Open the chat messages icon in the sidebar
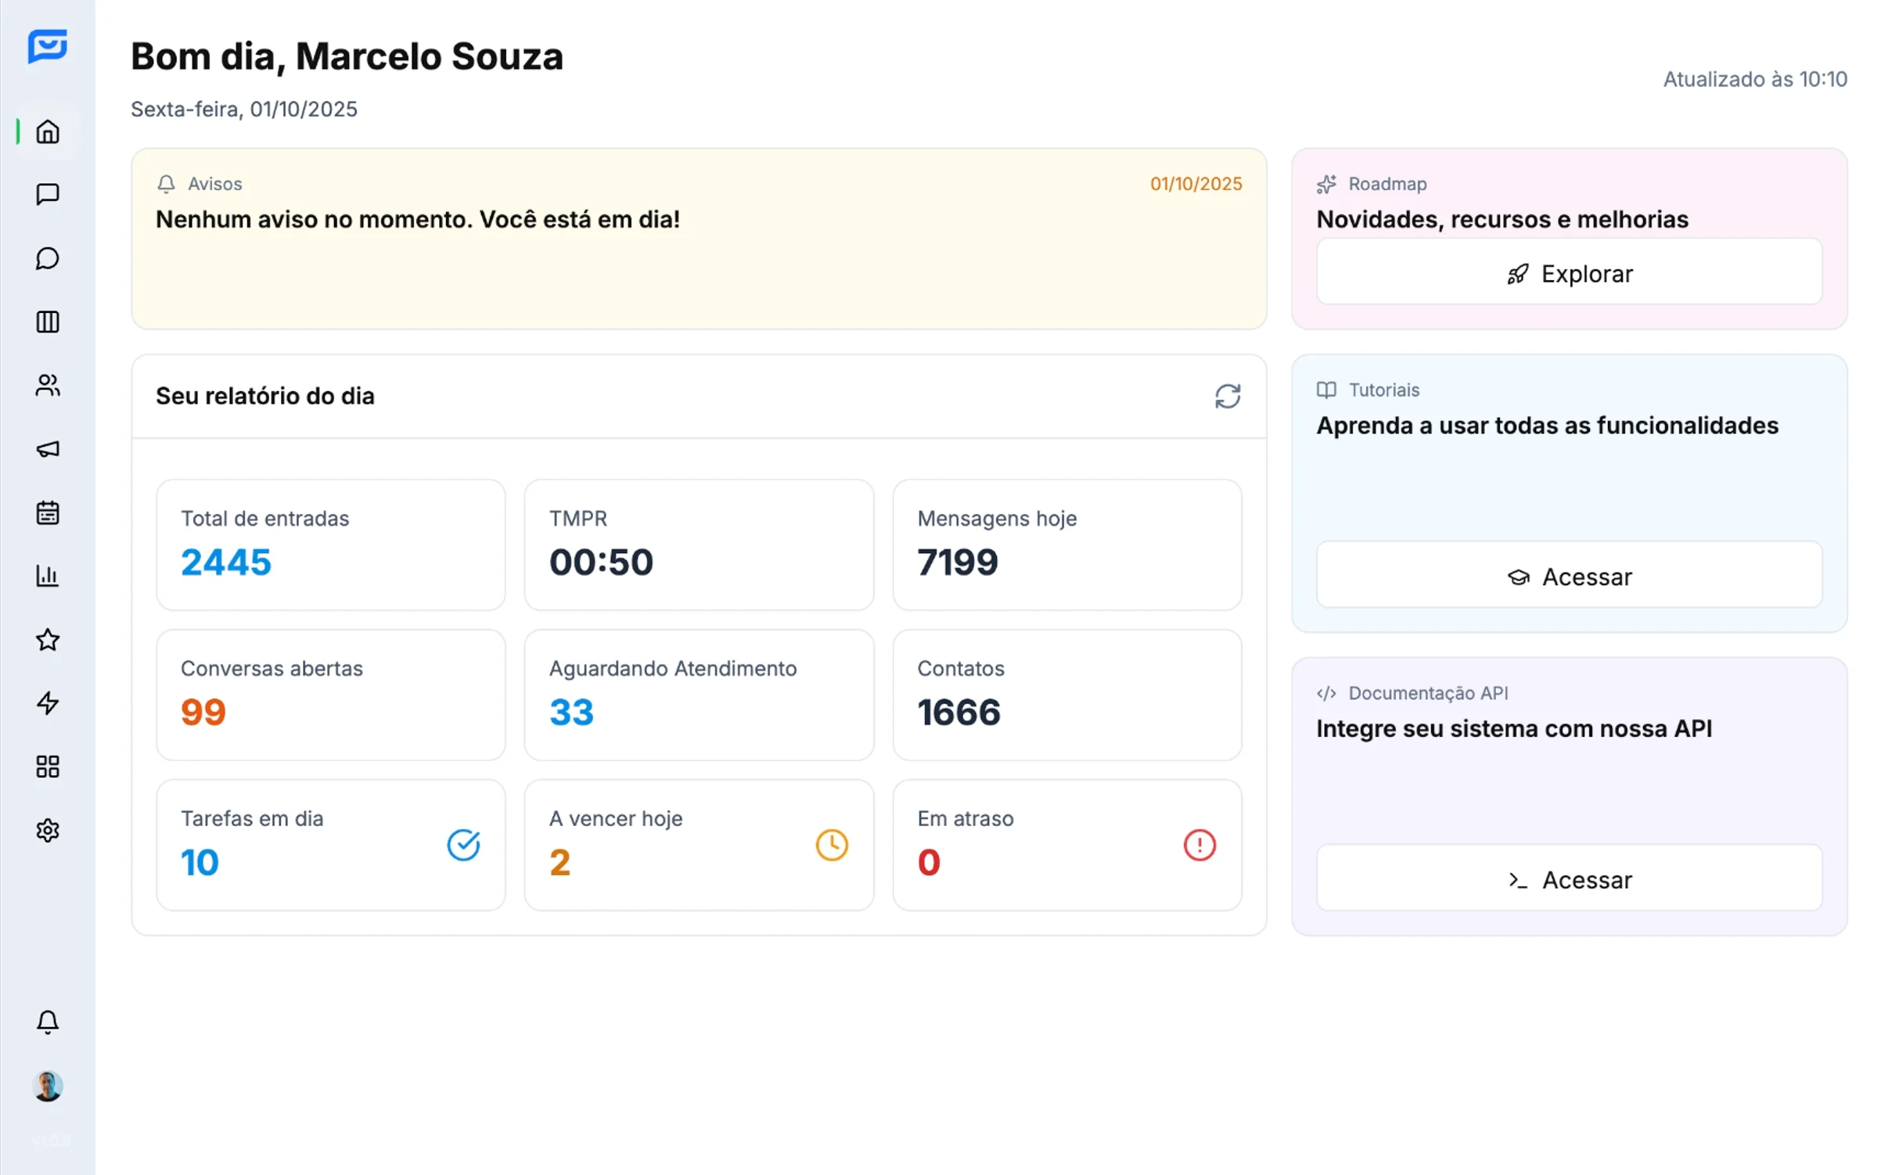The width and height of the screenshot is (1881, 1175). point(48,194)
